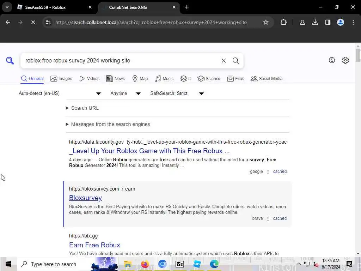Open more options for the brave result
The image size is (361, 271).
pos(268,219)
